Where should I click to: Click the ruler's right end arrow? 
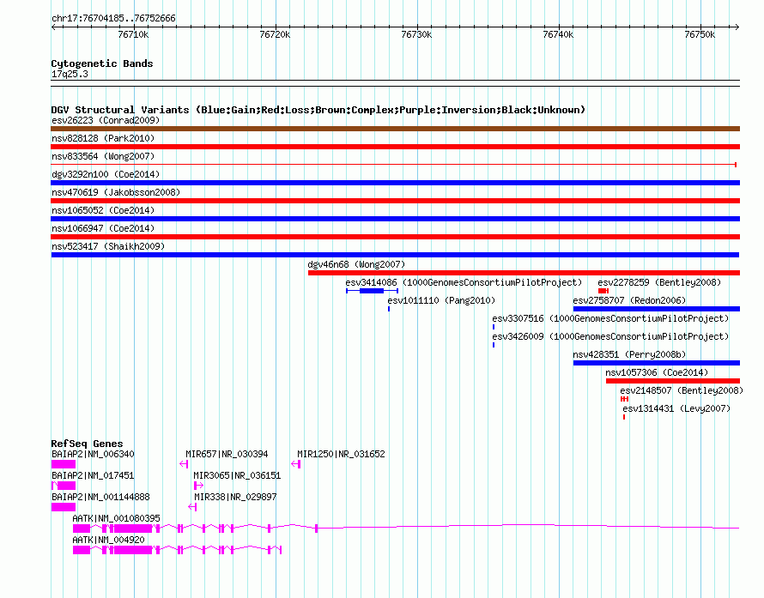pyautogui.click(x=737, y=27)
